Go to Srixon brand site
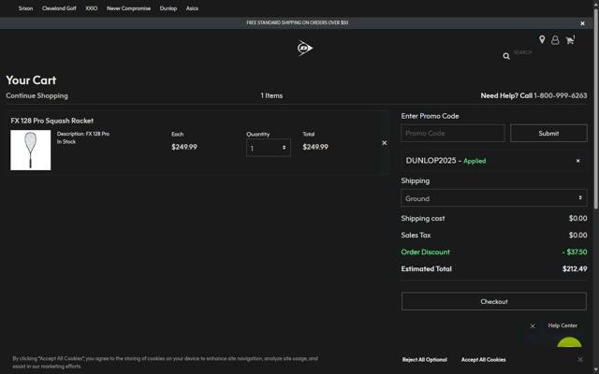Image resolution: width=599 pixels, height=374 pixels. click(x=25, y=8)
